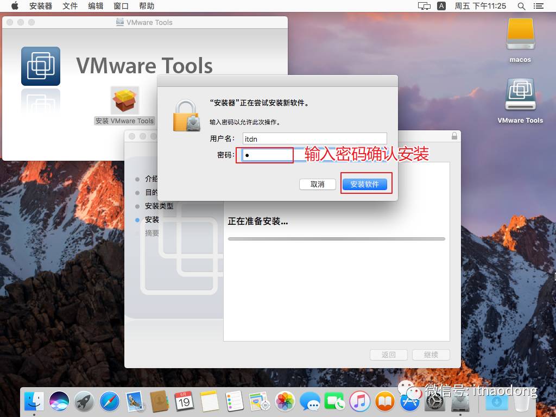Open the Trash in dock

point(521,401)
